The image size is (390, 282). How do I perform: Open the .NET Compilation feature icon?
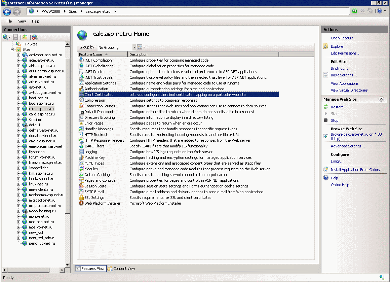coord(81,60)
